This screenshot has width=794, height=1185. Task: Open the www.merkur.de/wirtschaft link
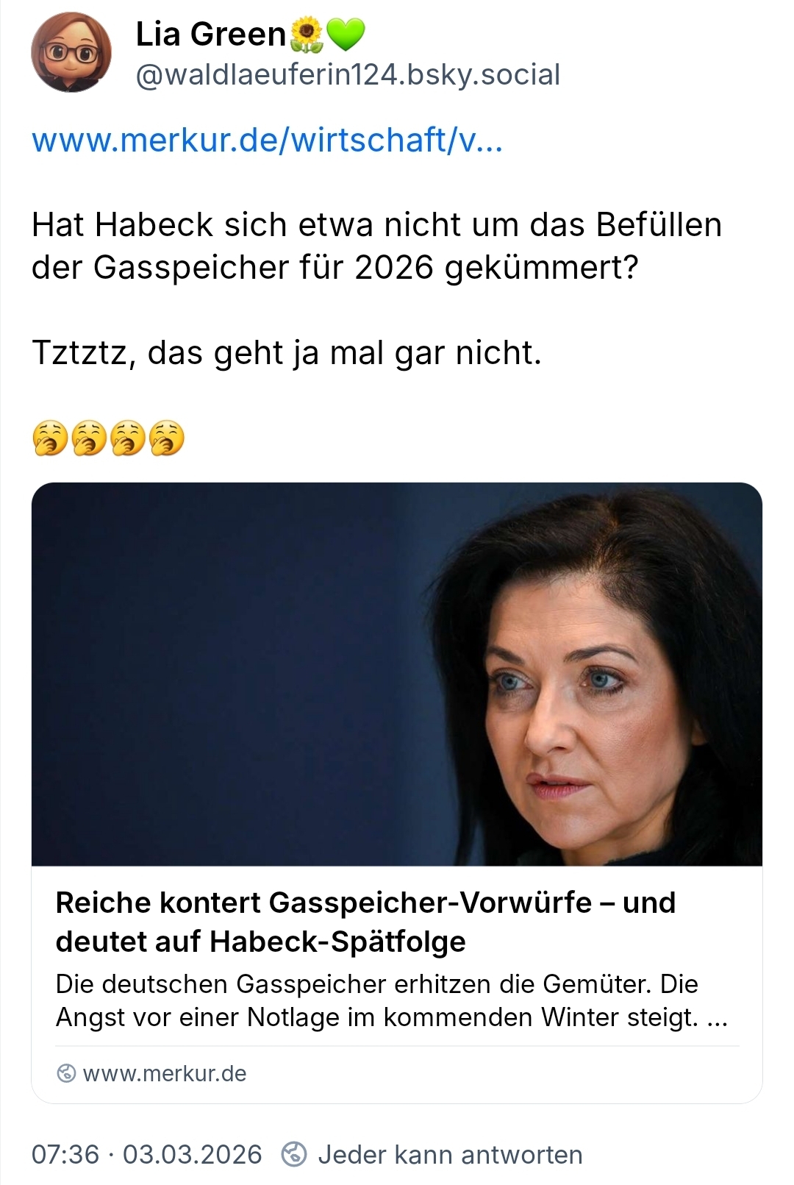[268, 140]
